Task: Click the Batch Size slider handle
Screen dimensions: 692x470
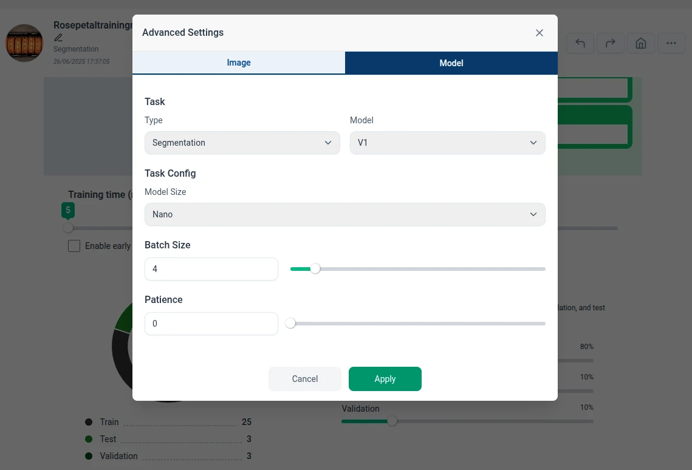Action: click(315, 269)
